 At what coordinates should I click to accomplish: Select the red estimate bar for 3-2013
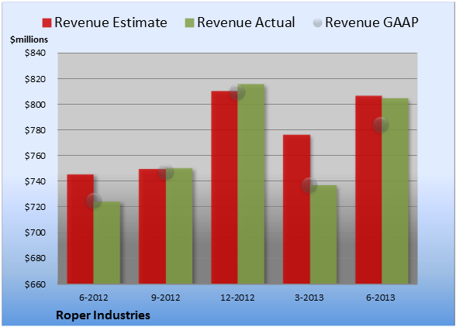coord(296,209)
